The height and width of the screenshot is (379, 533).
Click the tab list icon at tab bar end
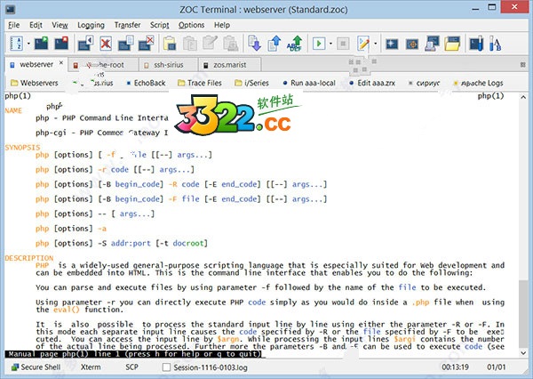tap(523, 65)
